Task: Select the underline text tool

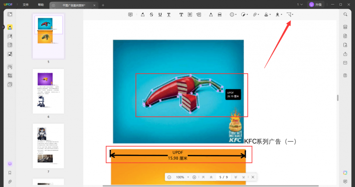Action: (x=160, y=15)
